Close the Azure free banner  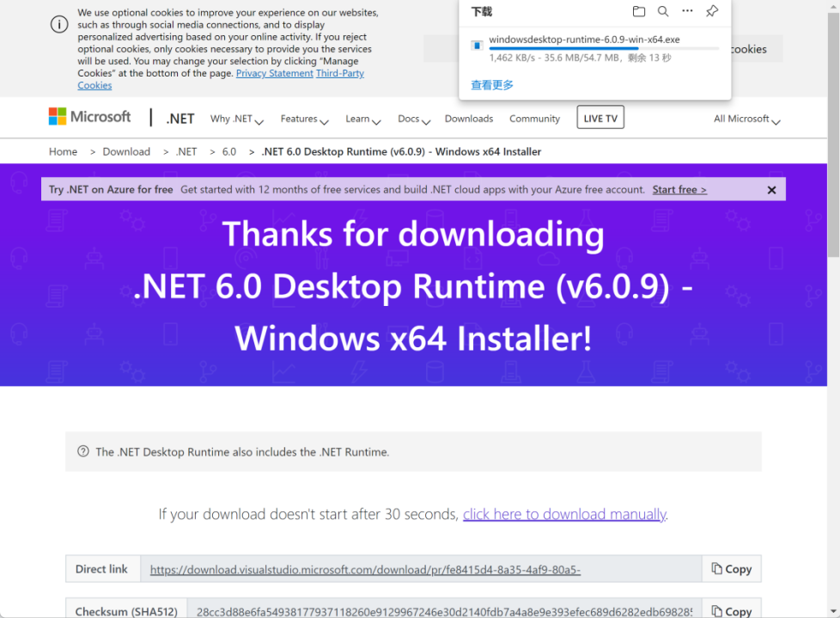771,190
